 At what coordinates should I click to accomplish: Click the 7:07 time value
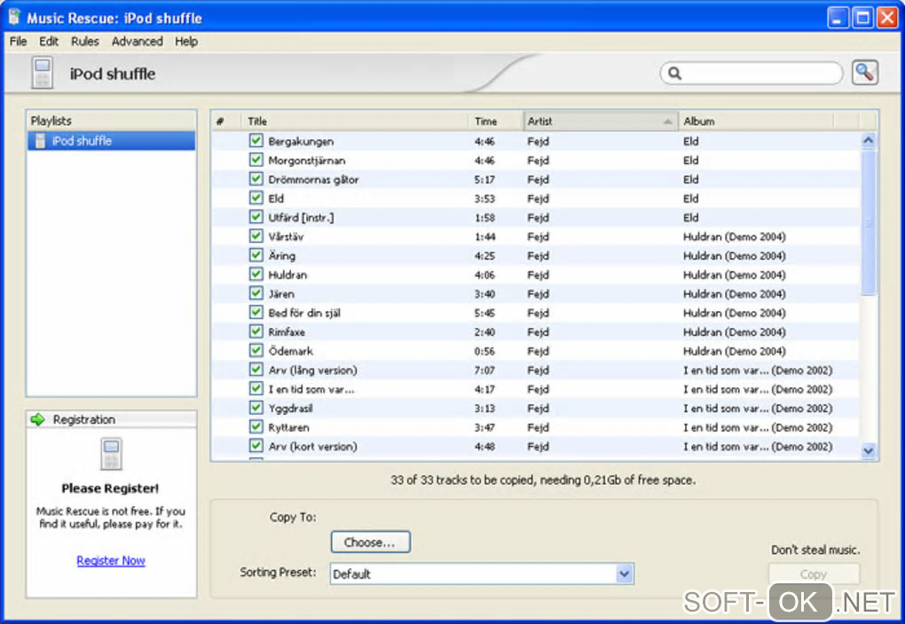(484, 370)
